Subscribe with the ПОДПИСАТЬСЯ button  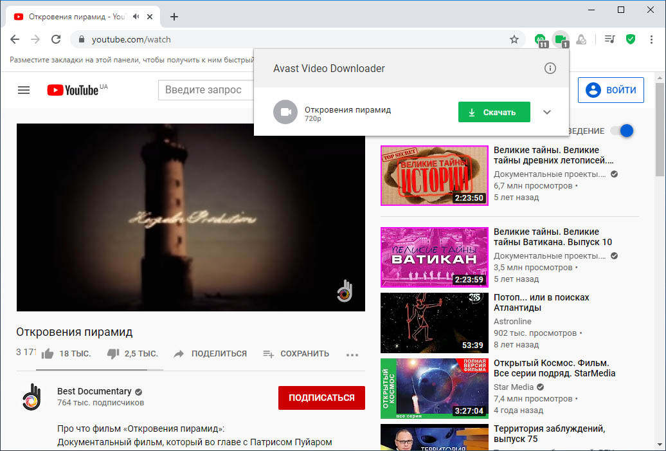(321, 398)
